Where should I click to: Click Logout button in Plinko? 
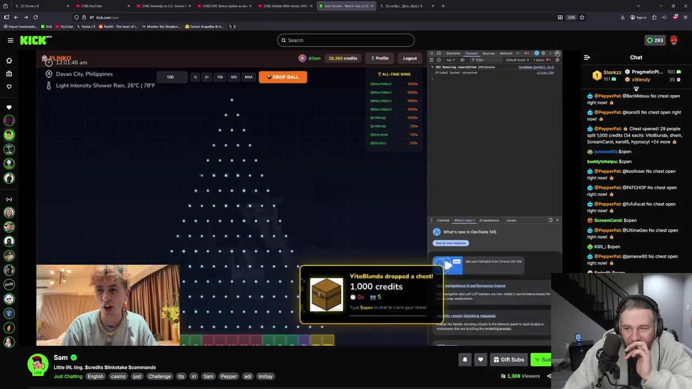[410, 58]
